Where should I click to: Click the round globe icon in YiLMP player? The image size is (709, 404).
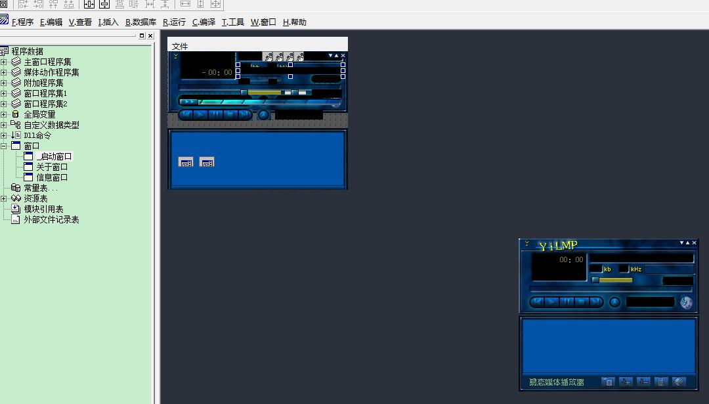click(x=686, y=302)
